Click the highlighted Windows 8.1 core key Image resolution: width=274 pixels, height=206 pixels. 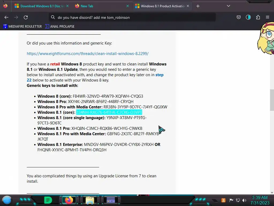[x=109, y=112]
